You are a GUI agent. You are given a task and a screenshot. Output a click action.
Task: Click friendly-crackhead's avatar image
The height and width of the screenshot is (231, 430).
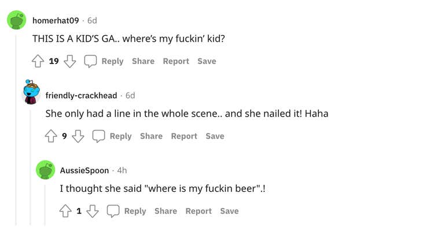coord(31,94)
